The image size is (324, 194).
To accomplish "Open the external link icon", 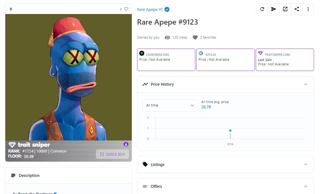I will pyautogui.click(x=285, y=9).
